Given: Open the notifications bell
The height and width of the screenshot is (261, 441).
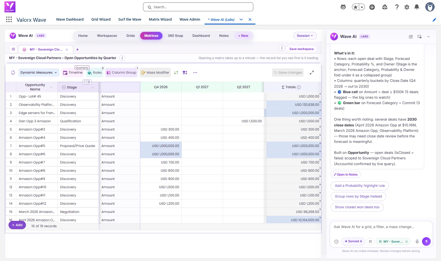Looking at the screenshot, I should pos(417,7).
